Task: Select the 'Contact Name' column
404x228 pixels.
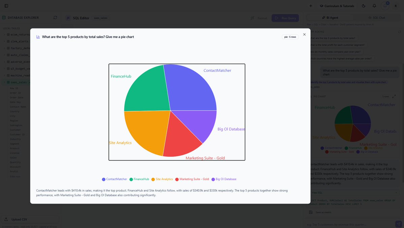Action: point(18,107)
